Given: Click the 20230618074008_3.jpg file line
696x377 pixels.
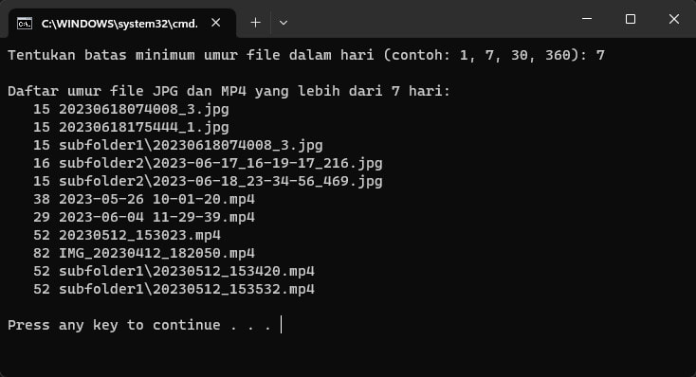Looking at the screenshot, I should [131, 110].
